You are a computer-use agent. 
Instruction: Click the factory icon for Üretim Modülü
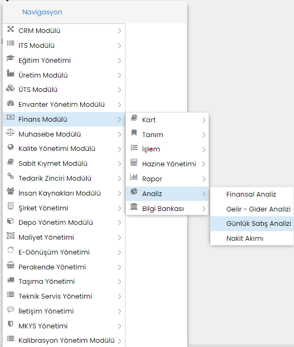click(x=11, y=73)
